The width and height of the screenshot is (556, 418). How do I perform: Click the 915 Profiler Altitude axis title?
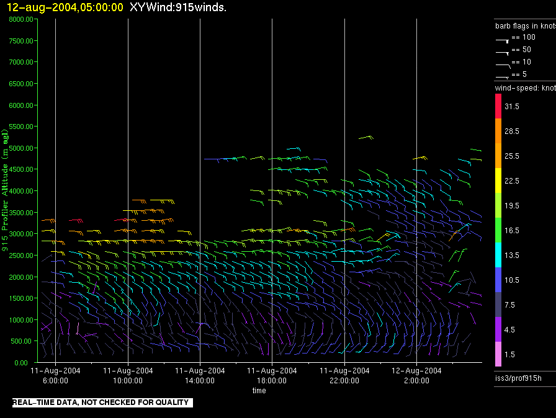click(4, 190)
